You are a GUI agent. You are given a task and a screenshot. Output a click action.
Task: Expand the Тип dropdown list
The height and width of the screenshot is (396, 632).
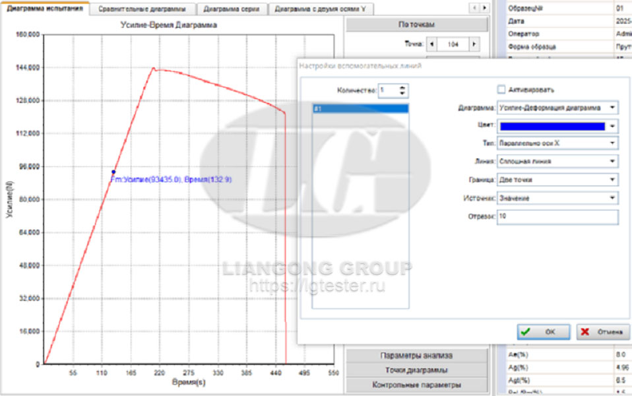614,143
